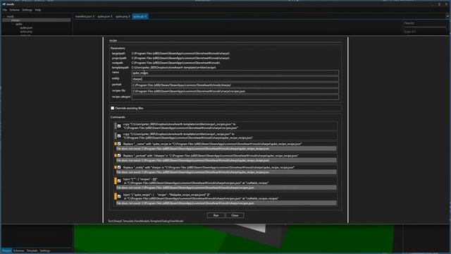Uncheck the Replace _entity command

[119, 167]
